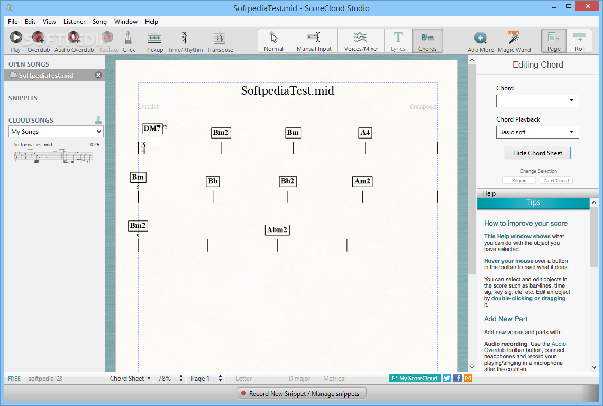The width and height of the screenshot is (603, 406).
Task: Open the File menu
Action: pos(13,22)
